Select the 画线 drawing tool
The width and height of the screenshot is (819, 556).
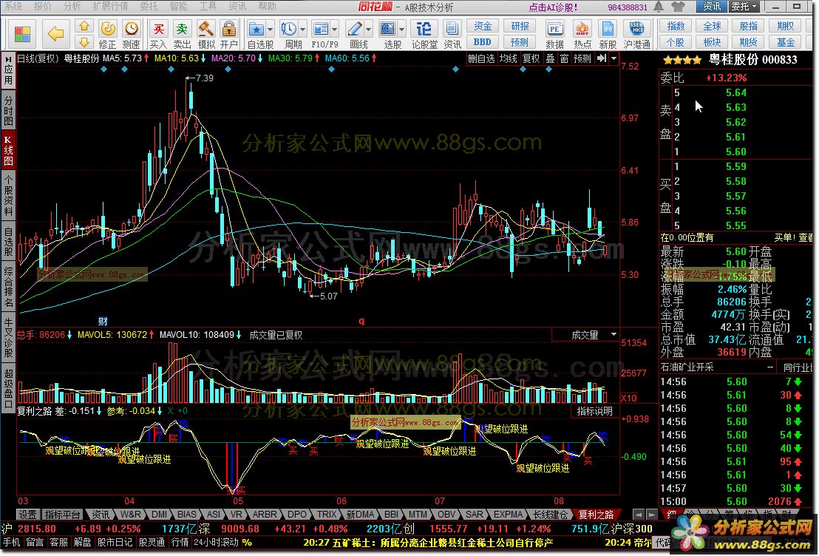356,35
